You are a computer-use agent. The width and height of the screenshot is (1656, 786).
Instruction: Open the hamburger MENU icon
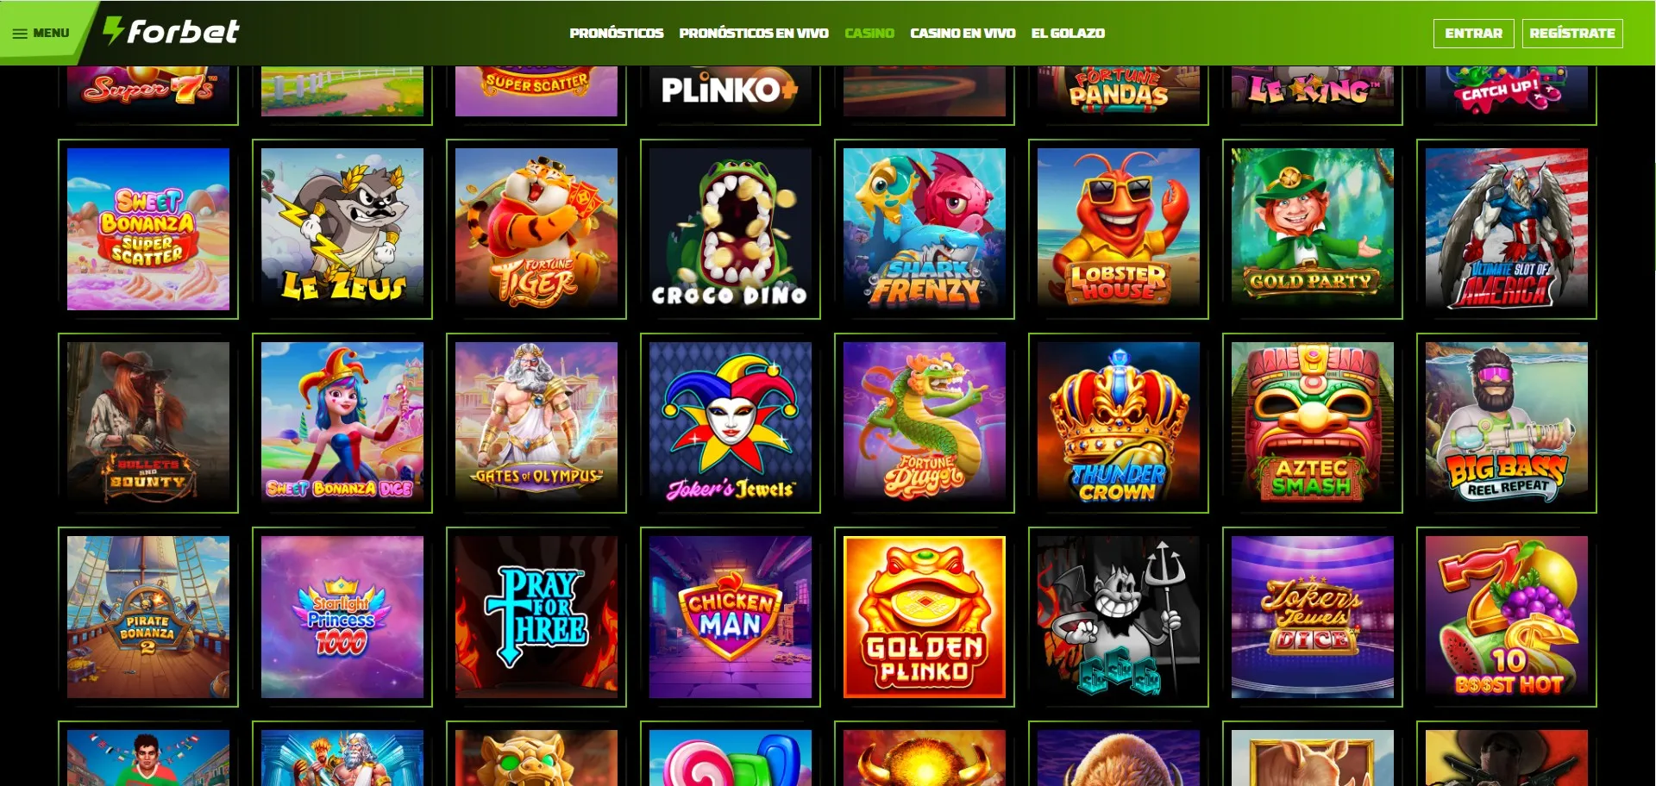(x=19, y=34)
